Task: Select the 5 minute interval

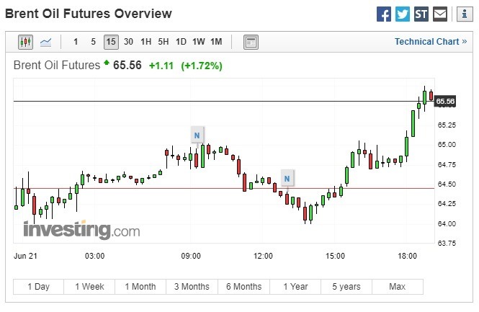Action: tap(93, 42)
